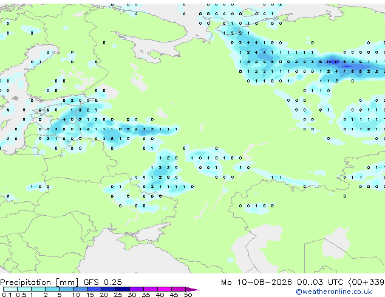Select the 25–30 mm dark navy legend swatch
The height and width of the screenshot is (297, 385).
(x=122, y=289)
